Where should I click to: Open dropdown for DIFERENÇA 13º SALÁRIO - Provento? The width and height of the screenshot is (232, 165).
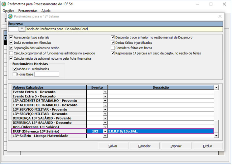pos(105,118)
